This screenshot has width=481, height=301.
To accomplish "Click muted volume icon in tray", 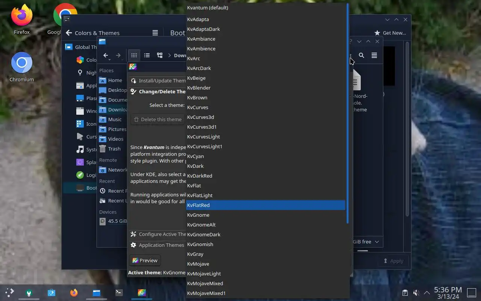I will [x=416, y=293].
